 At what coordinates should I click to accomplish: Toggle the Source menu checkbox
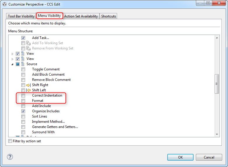point(18,64)
